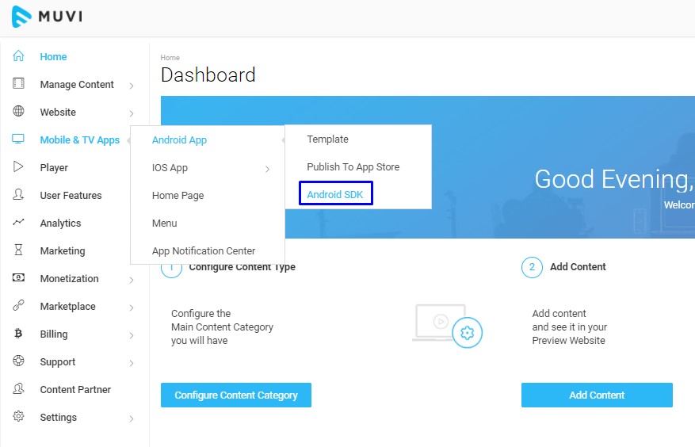Click the Monetization money icon
The image size is (695, 447).
click(18, 277)
